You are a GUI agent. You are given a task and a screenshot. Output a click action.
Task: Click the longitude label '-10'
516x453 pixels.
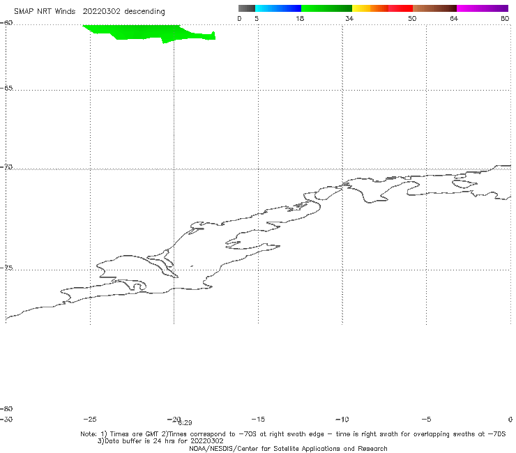[342, 419]
